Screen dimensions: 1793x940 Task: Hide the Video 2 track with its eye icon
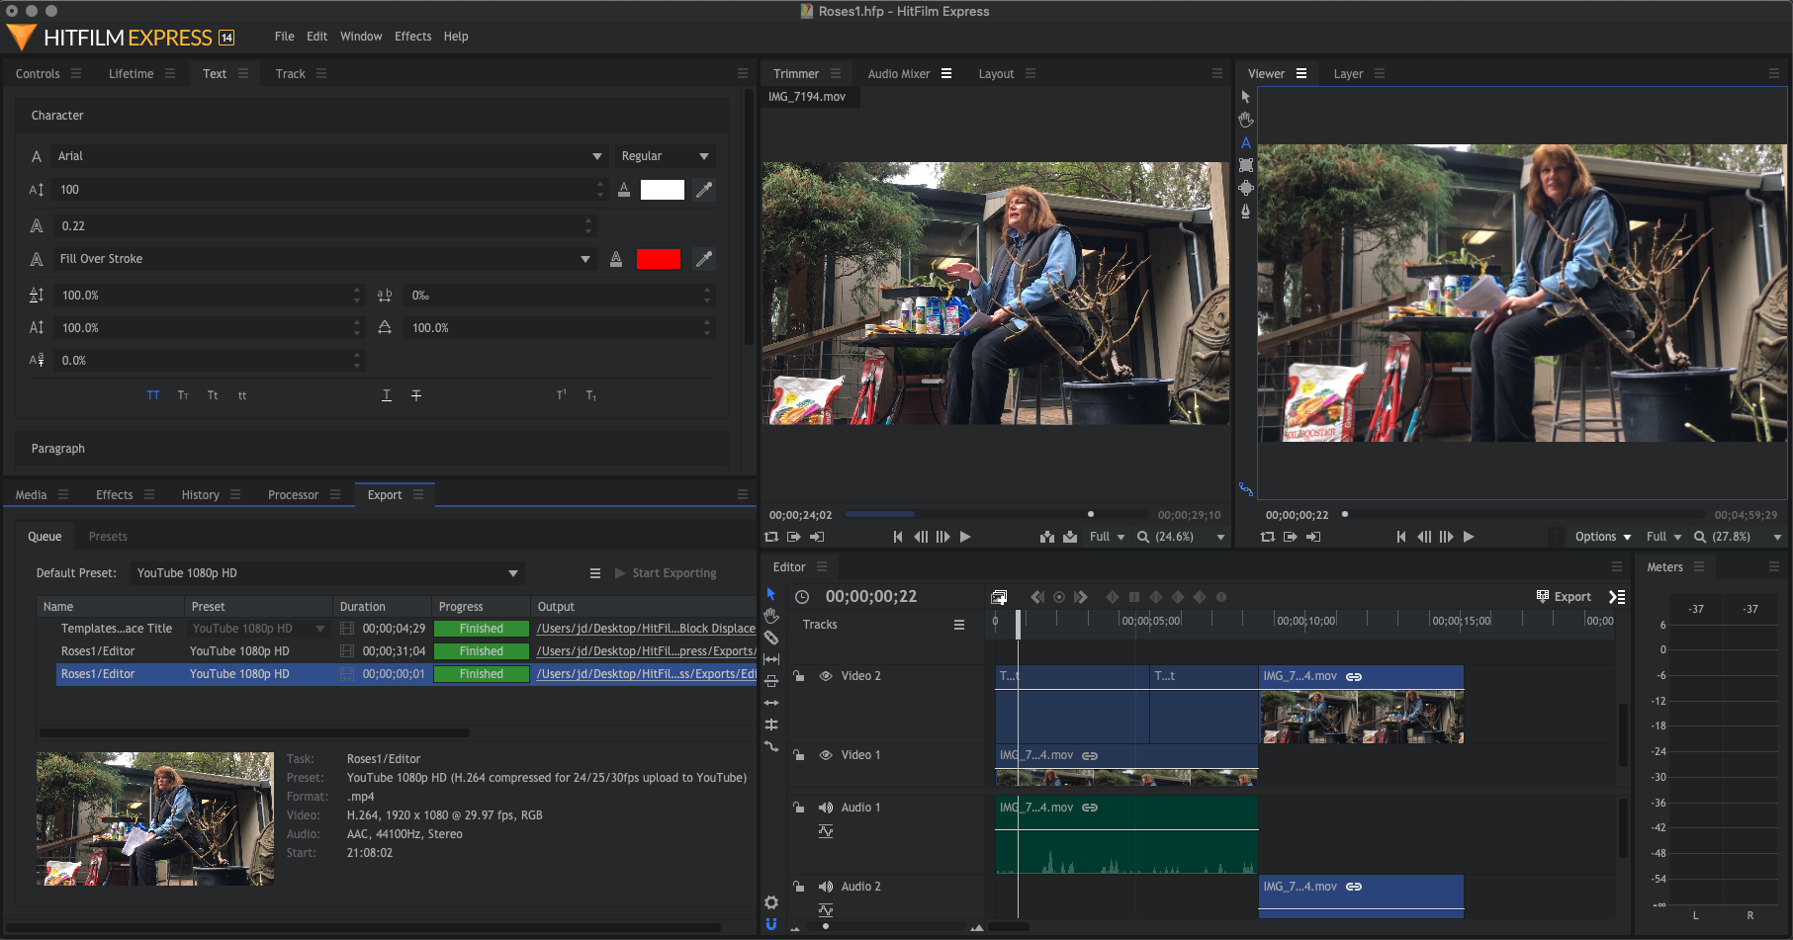tap(826, 676)
